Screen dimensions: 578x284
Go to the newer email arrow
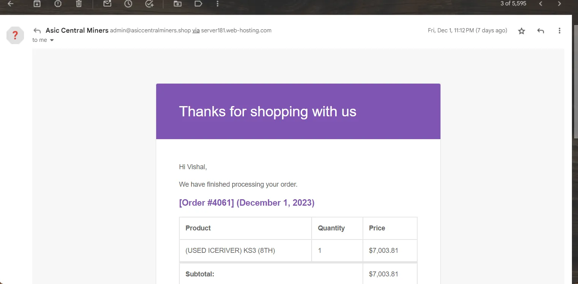coord(541,4)
